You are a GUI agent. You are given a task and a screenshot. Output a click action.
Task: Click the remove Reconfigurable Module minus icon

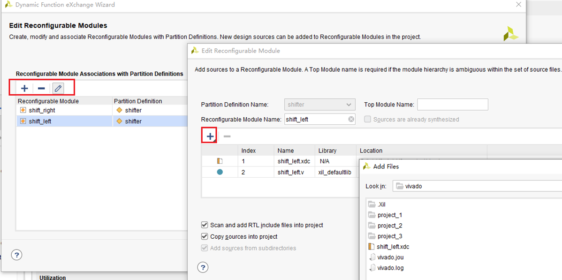[x=41, y=88]
